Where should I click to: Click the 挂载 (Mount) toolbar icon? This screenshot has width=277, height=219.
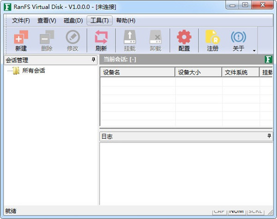[130, 41]
